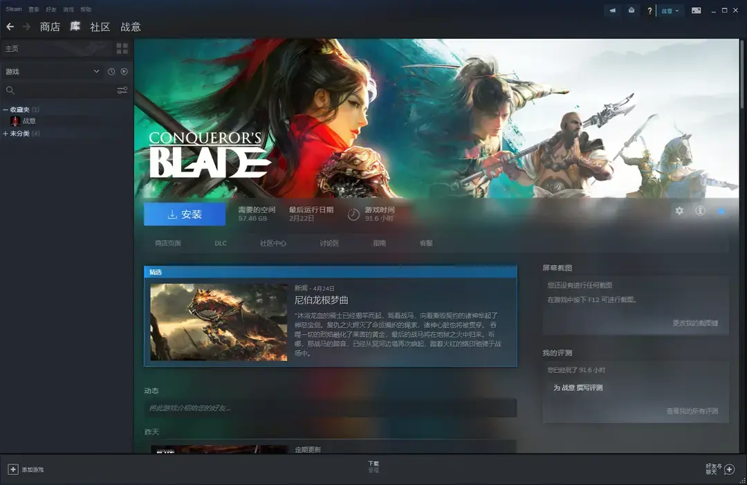
Task: Open the 讨论区 link
Action: click(329, 243)
